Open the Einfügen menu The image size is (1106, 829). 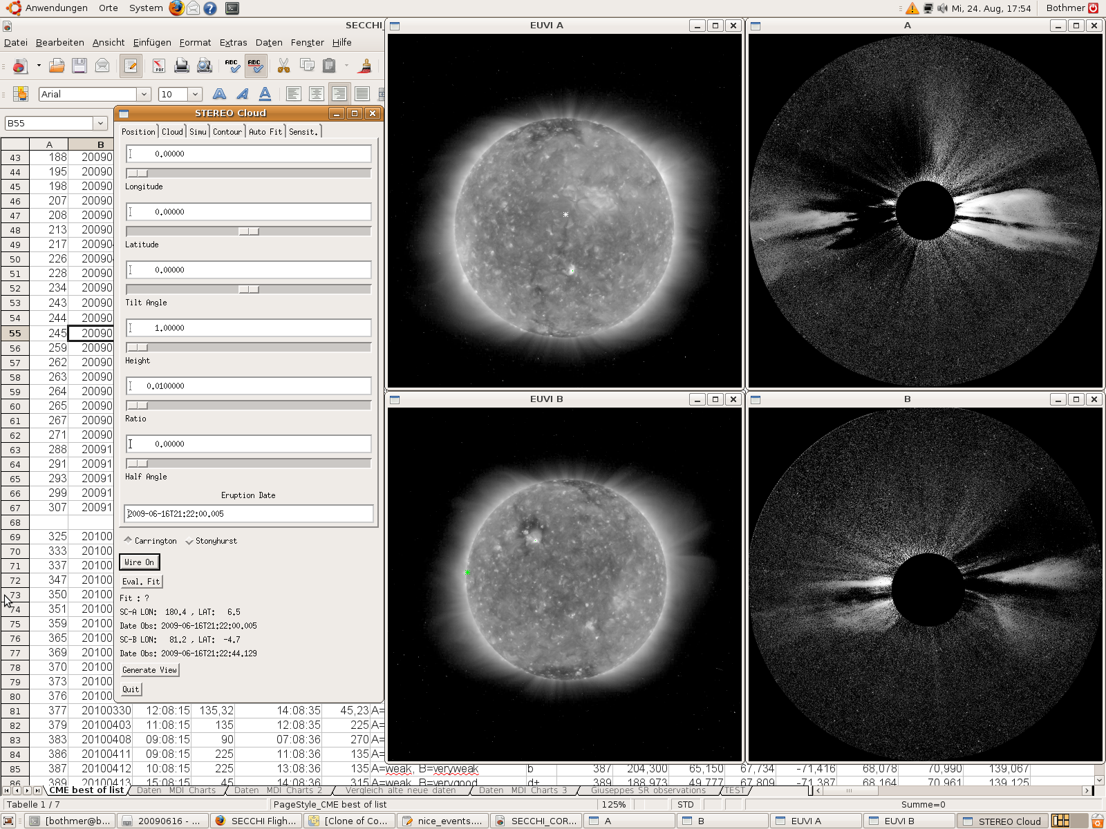(x=152, y=42)
